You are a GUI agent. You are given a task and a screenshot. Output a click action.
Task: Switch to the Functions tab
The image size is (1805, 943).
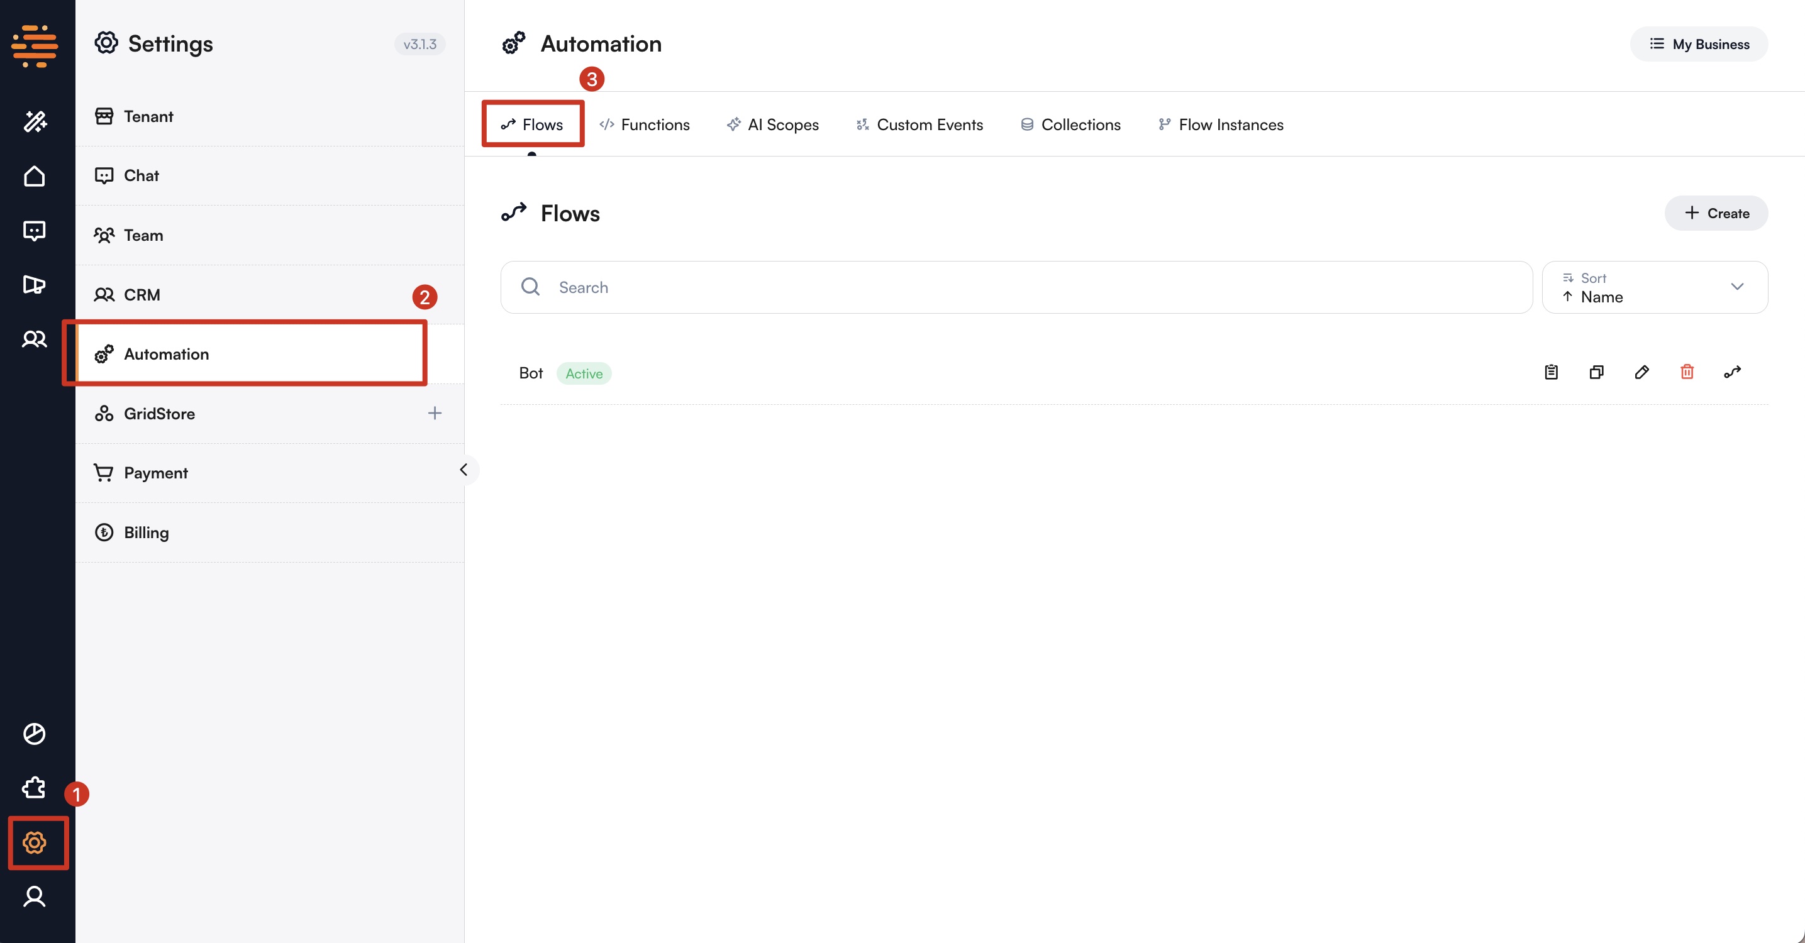(x=645, y=124)
